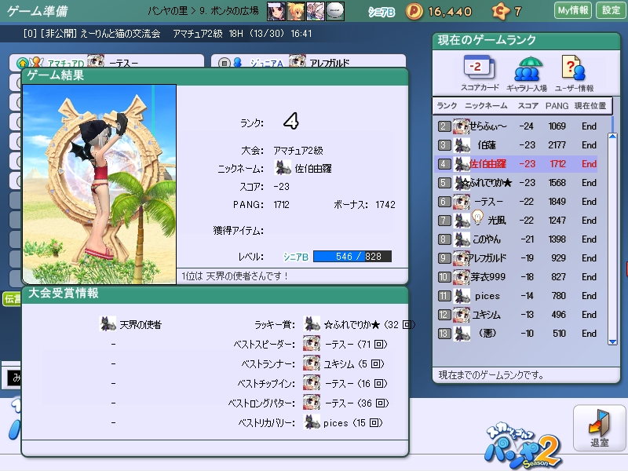Click シニアB rank label in top bar
The height and width of the screenshot is (471, 628).
(x=382, y=12)
